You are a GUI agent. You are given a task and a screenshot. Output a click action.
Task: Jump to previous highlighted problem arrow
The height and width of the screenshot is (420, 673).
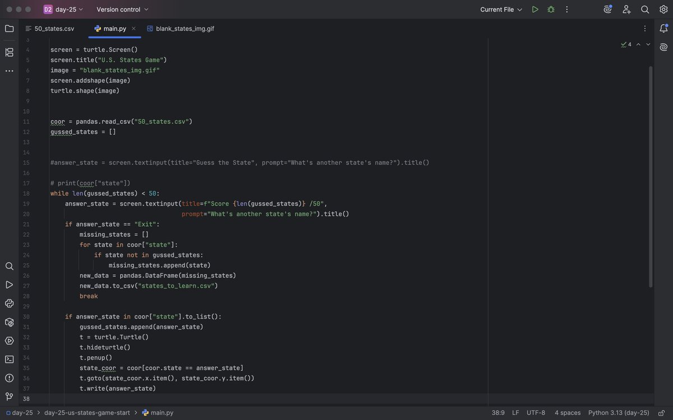(638, 44)
